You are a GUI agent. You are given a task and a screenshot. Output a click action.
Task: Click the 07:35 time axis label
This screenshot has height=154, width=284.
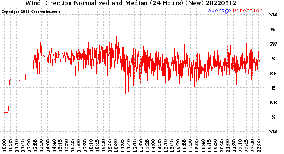pyautogui.click(x=85, y=146)
